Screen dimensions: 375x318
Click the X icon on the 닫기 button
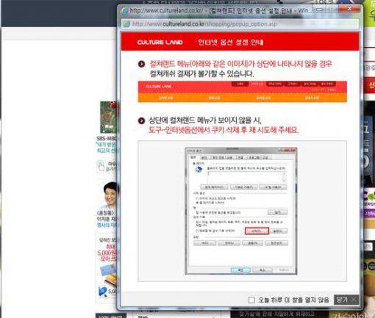[x=354, y=300]
